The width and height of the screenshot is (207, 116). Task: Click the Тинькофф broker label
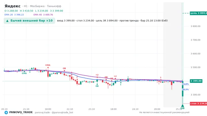click(54, 6)
